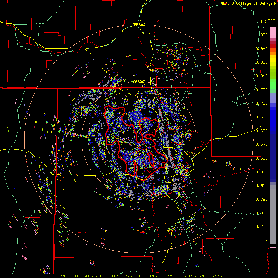Click the 23:39 timestamp in caption
The width and height of the screenshot is (278, 278).
(215, 276)
